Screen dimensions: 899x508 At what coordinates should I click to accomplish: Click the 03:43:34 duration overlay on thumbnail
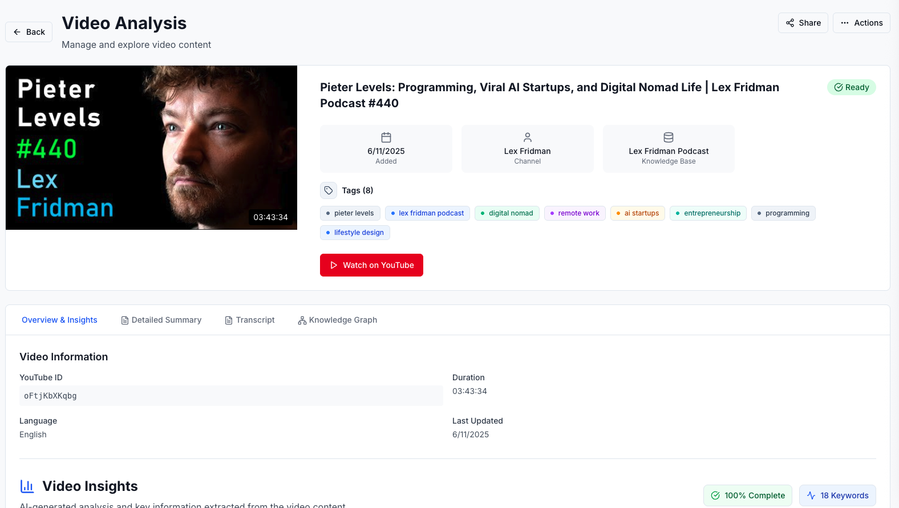coord(270,217)
